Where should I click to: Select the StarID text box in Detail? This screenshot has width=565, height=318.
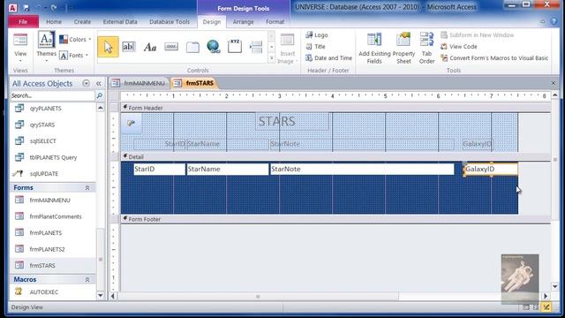159,169
